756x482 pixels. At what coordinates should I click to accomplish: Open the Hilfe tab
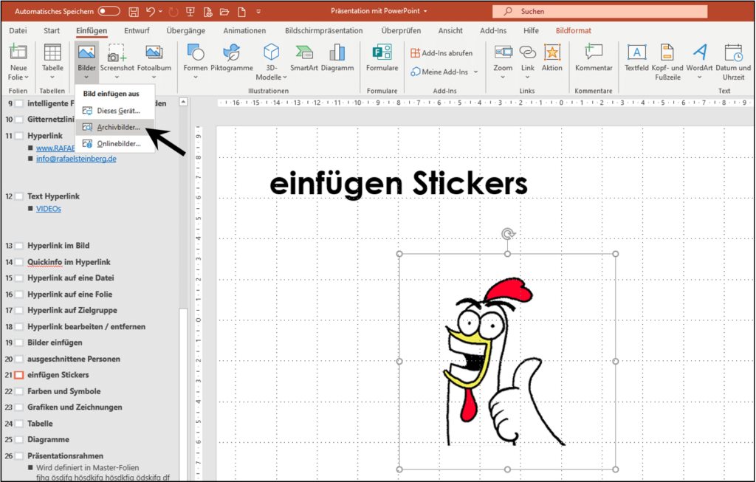531,30
